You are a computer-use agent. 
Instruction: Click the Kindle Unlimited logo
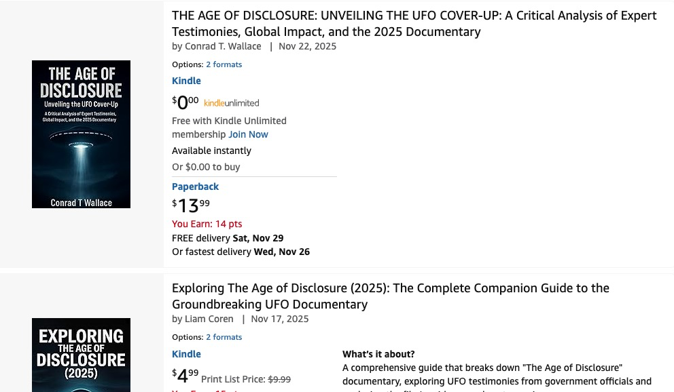tap(231, 103)
